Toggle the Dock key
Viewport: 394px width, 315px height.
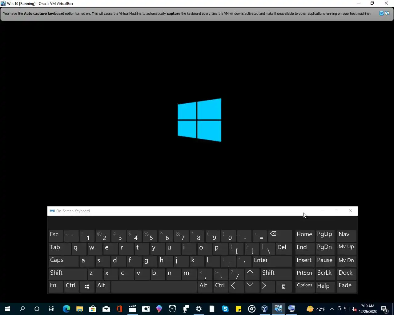coord(347,274)
